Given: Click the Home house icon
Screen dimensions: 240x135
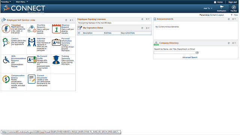Looking at the screenshot, I should coord(215,2).
